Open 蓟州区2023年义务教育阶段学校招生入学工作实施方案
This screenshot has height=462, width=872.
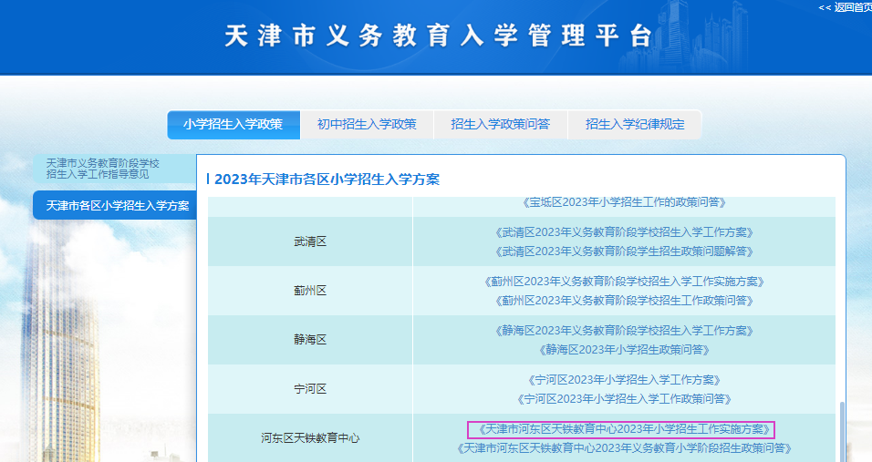[624, 282]
